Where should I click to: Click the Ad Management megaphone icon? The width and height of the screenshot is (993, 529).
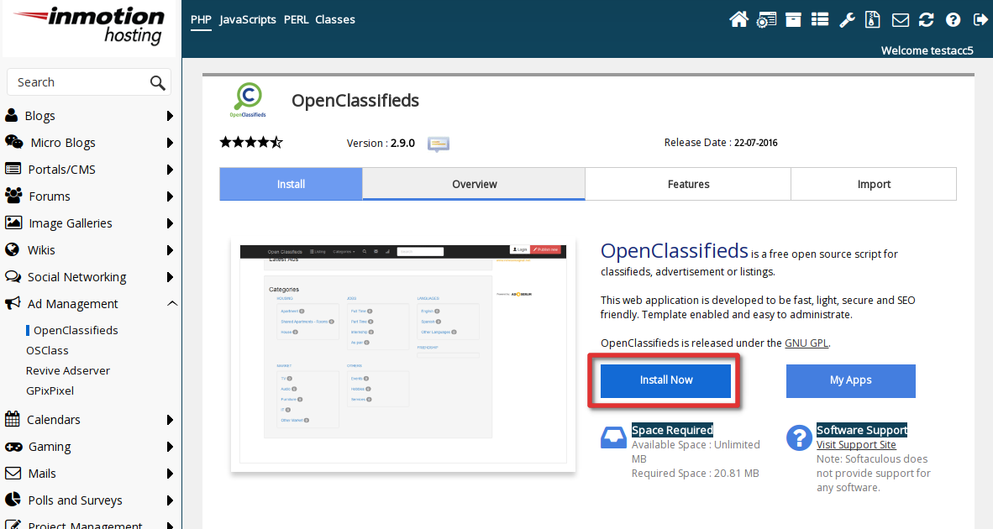point(13,303)
